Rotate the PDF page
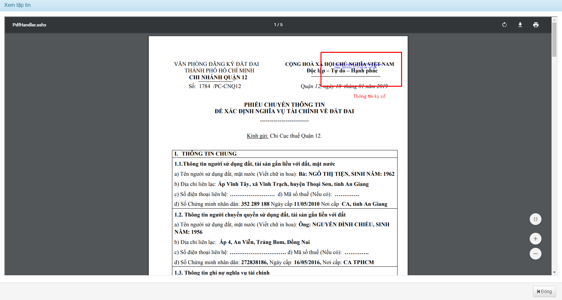Screen dimensions: 562x300 coord(505,24)
